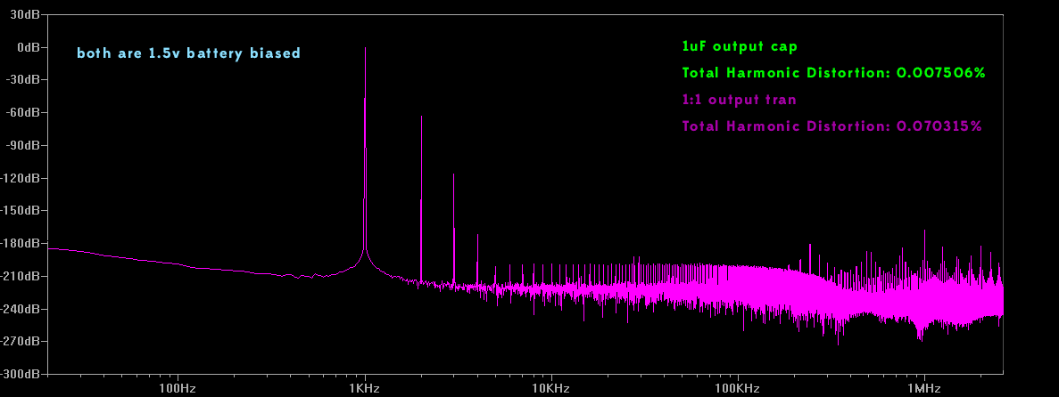Select the '100Hz' frequency axis label

(178, 389)
